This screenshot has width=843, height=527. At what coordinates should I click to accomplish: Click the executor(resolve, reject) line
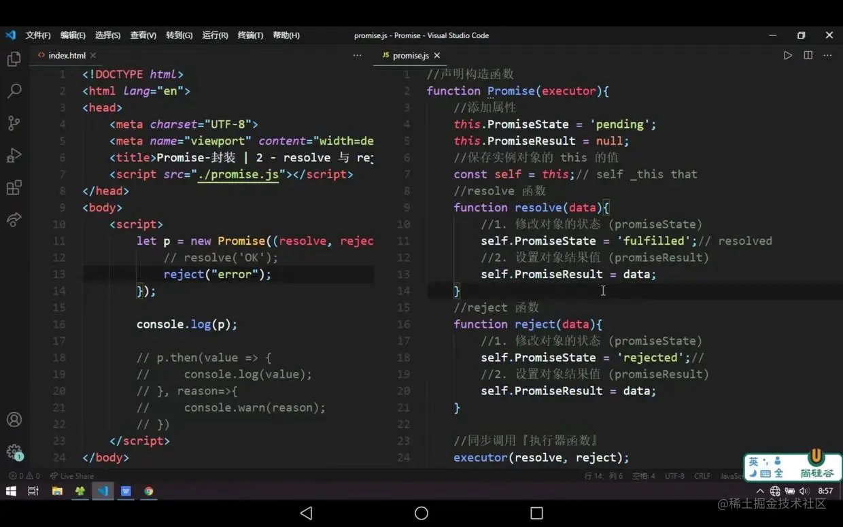pyautogui.click(x=541, y=458)
